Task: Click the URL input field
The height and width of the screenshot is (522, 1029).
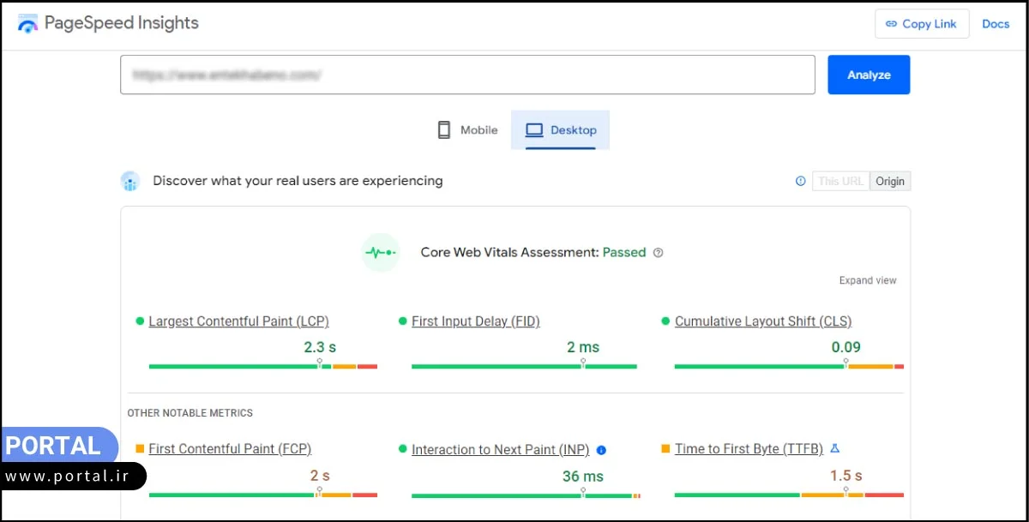Action: 467,75
